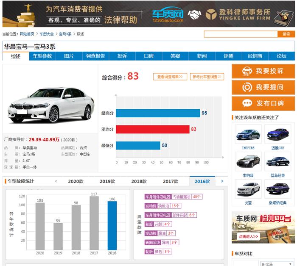
Task: Click the red 平均分 83 bar
Action: coord(153,129)
